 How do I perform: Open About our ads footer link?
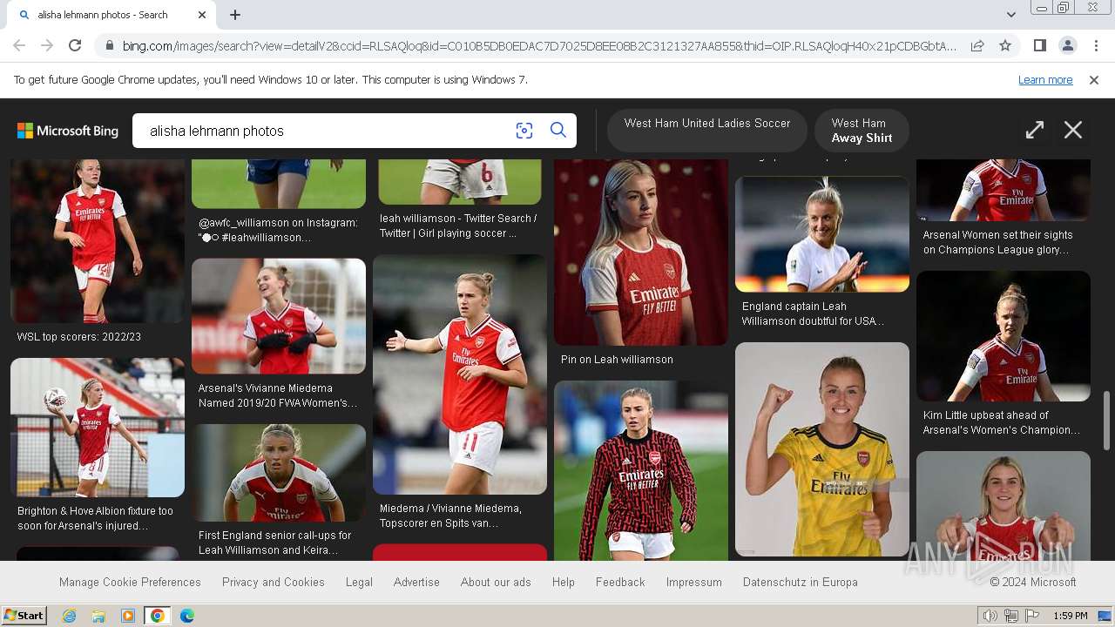click(x=496, y=582)
